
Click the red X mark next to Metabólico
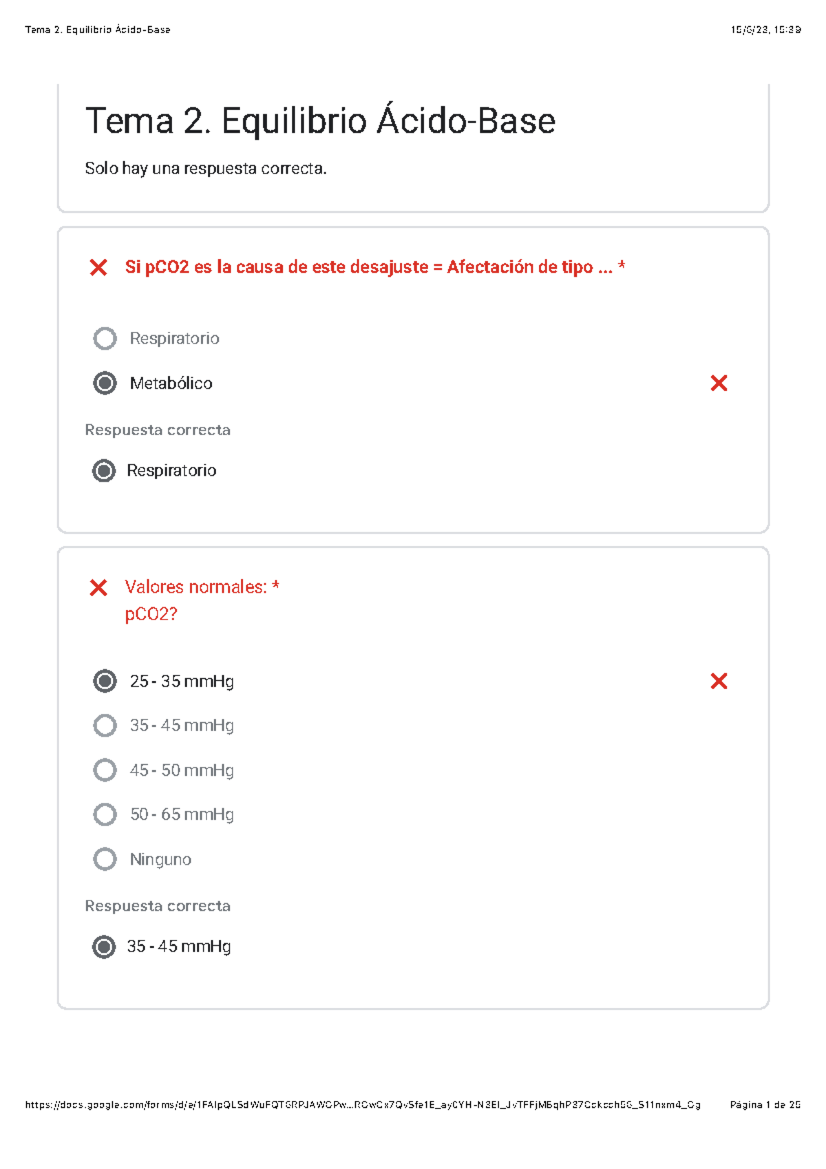pos(719,383)
